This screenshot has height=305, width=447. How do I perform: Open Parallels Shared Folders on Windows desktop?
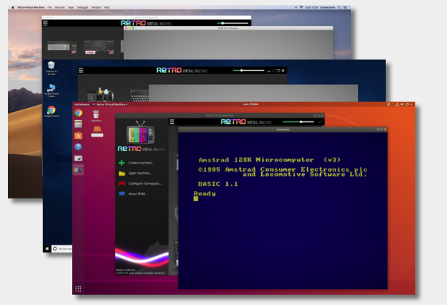coord(52,91)
